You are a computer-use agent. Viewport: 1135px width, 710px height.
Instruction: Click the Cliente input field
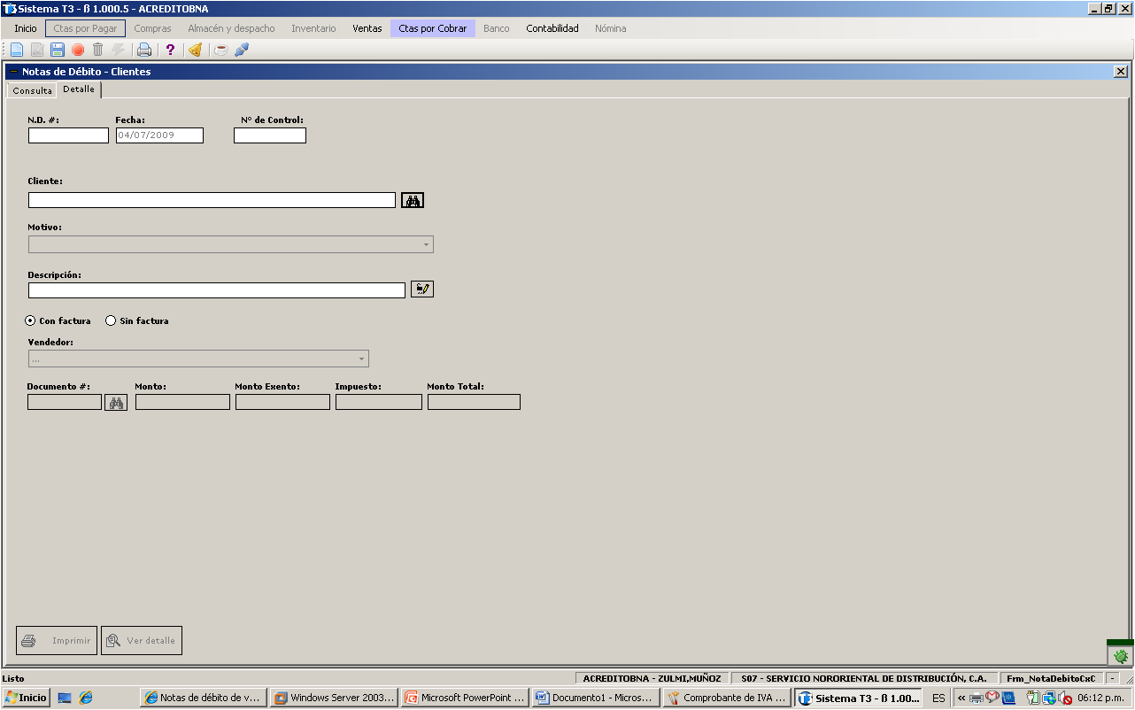pyautogui.click(x=212, y=200)
